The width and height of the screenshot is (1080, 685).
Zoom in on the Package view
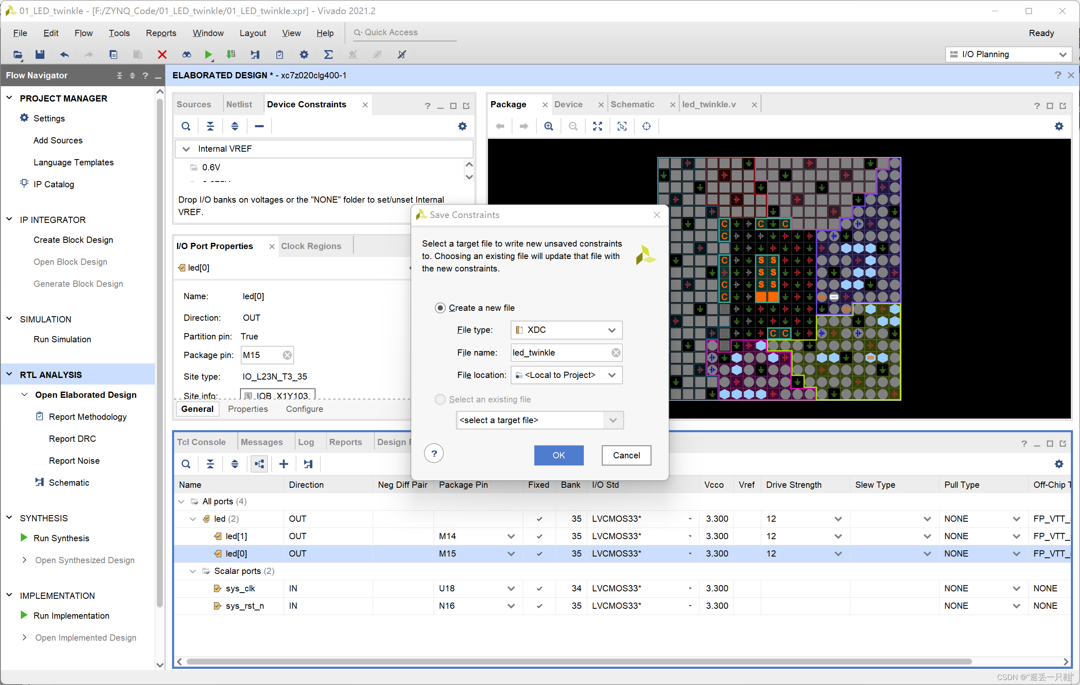(x=548, y=126)
